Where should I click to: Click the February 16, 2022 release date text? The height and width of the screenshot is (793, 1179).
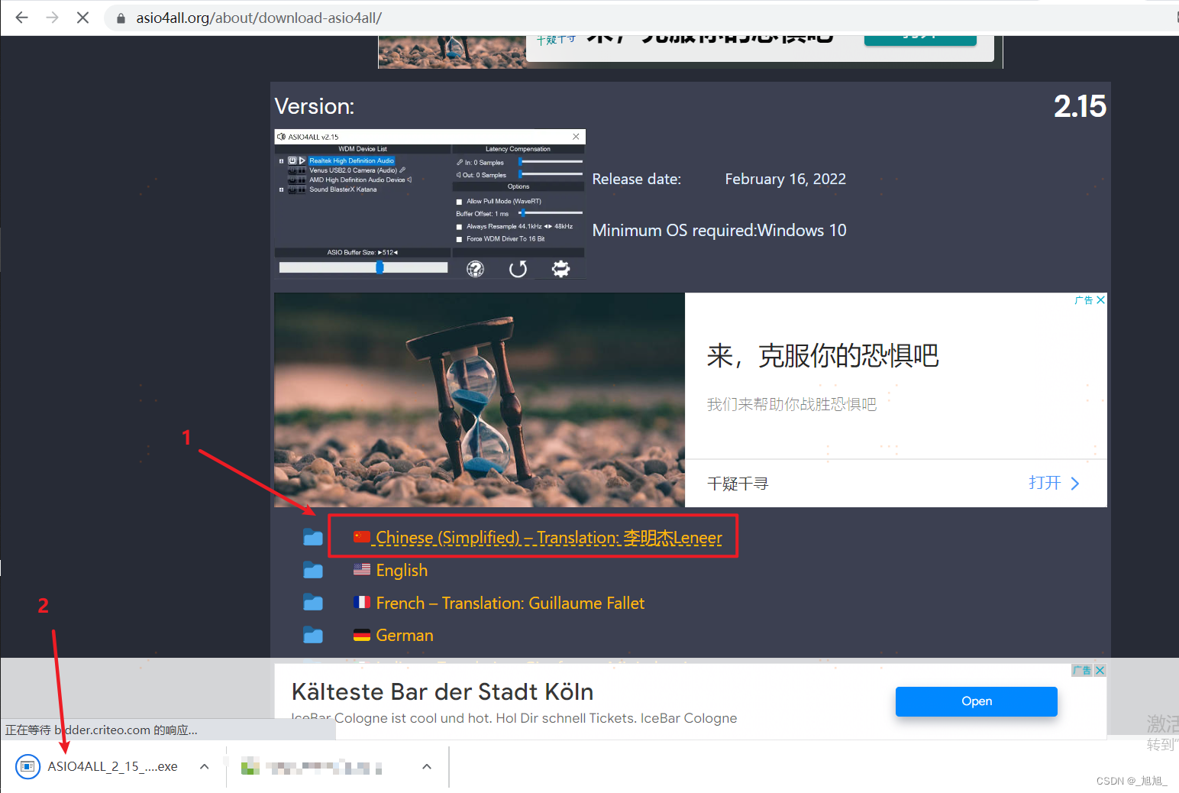(x=785, y=179)
